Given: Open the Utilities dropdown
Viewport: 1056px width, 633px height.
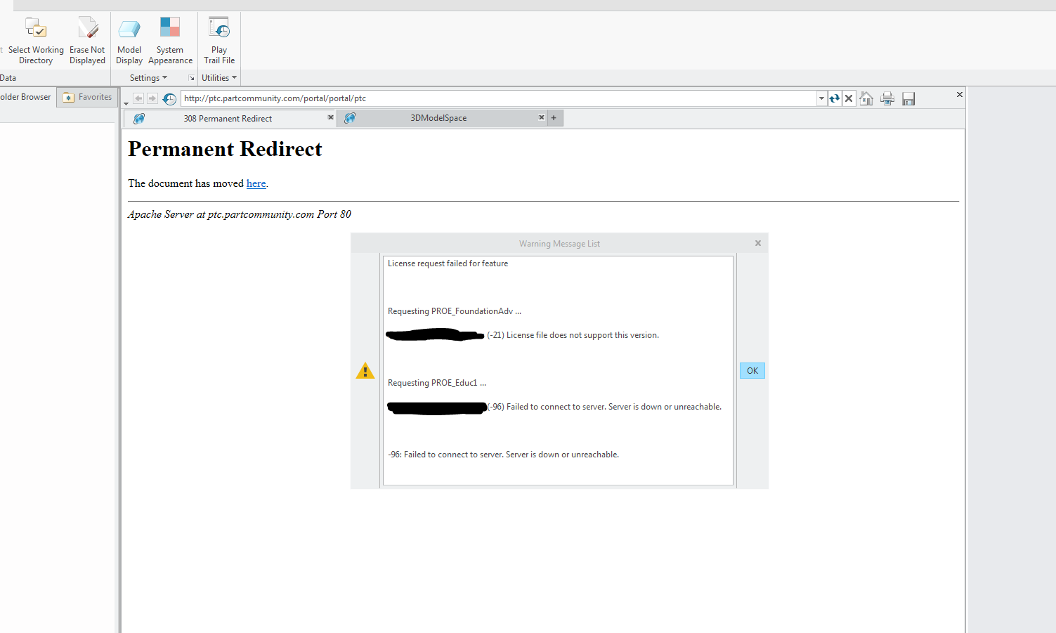Looking at the screenshot, I should 218,77.
